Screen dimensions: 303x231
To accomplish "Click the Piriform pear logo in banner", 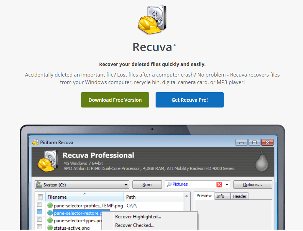I will (x=262, y=161).
